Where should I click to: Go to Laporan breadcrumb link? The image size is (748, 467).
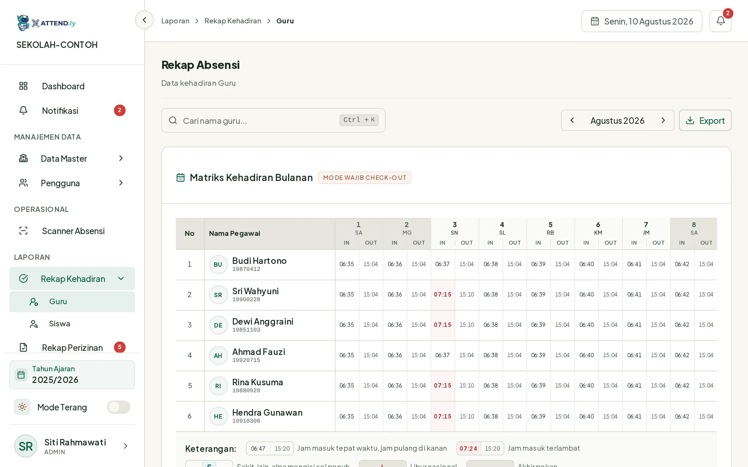tap(175, 21)
